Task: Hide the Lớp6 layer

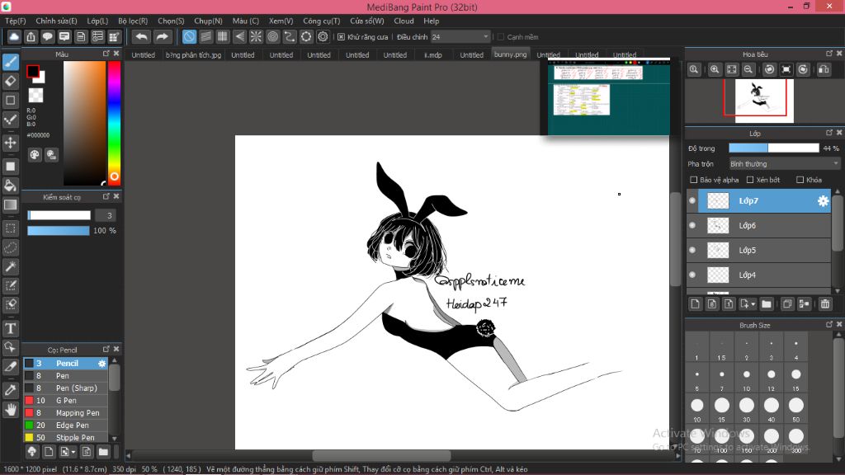Action: (x=692, y=226)
